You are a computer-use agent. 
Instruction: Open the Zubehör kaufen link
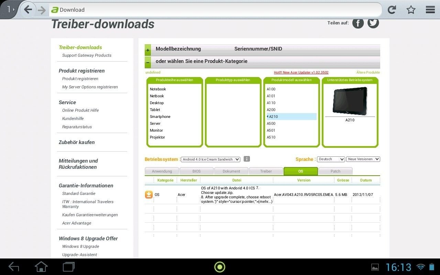pyautogui.click(x=77, y=142)
